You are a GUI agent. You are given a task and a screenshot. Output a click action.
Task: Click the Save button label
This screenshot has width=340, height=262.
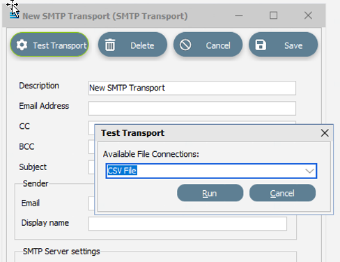(293, 45)
